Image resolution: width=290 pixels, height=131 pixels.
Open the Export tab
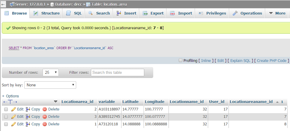153,13
